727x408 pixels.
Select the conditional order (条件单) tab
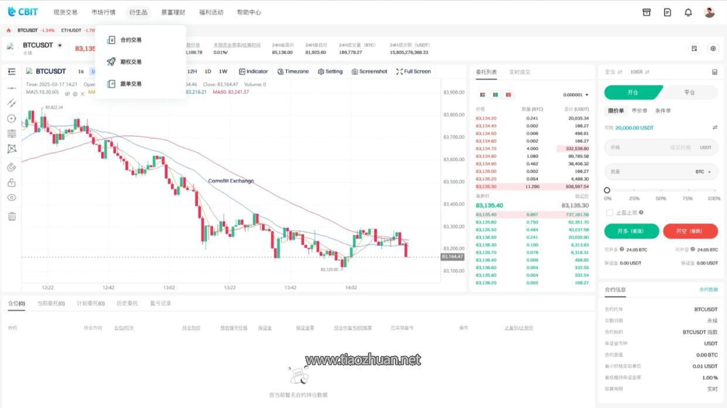663,111
